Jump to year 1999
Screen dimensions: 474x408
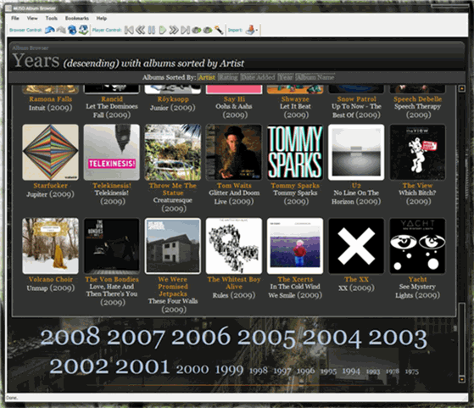(x=229, y=370)
